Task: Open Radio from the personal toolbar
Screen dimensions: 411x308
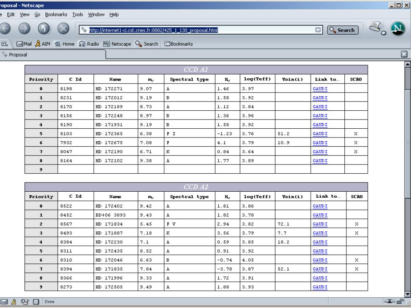Action: pos(89,44)
